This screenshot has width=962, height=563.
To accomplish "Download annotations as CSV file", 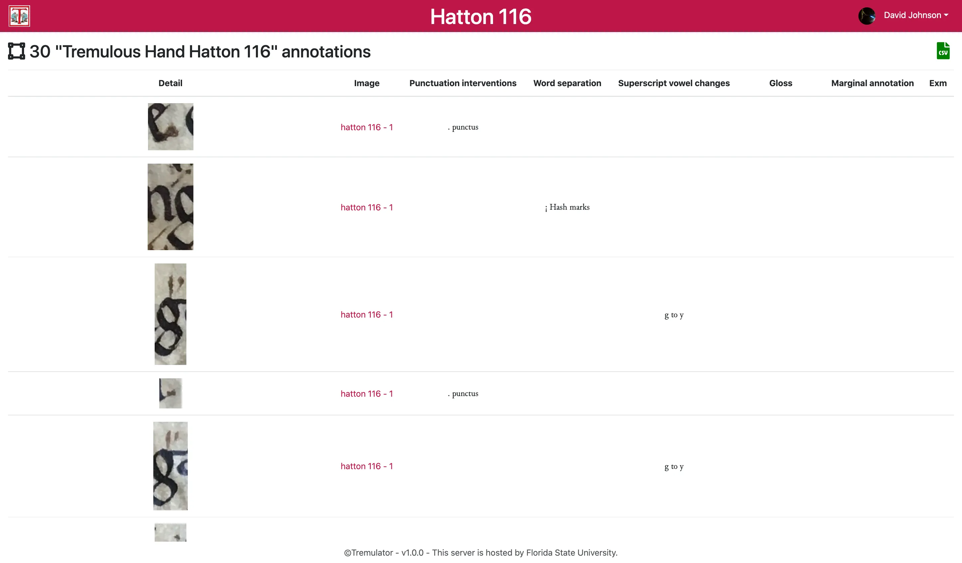I will 943,51.
